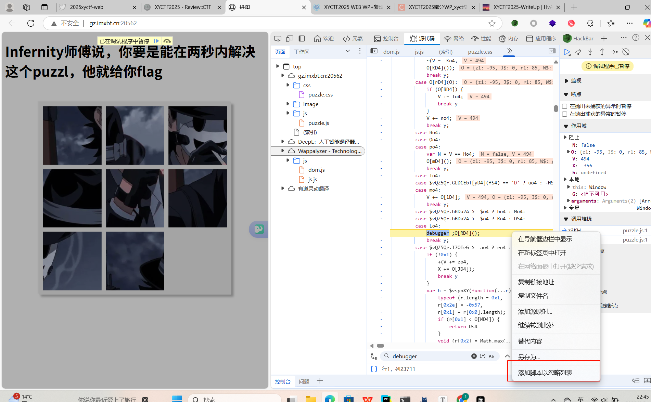Screen dimensions: 651x402
Task: Expand the Wappalyzer extension node
Action: pos(283,151)
